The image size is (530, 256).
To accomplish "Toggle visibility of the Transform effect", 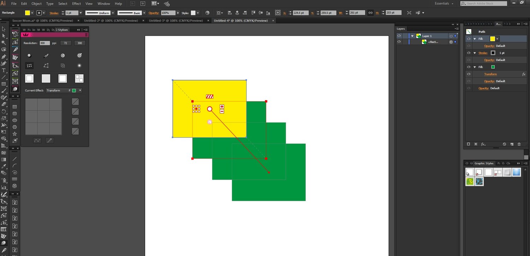I will click(469, 74).
